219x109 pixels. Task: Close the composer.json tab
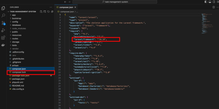[75, 7]
